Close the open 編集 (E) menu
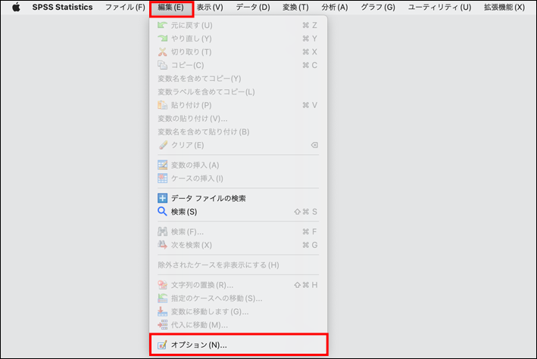 point(171,8)
